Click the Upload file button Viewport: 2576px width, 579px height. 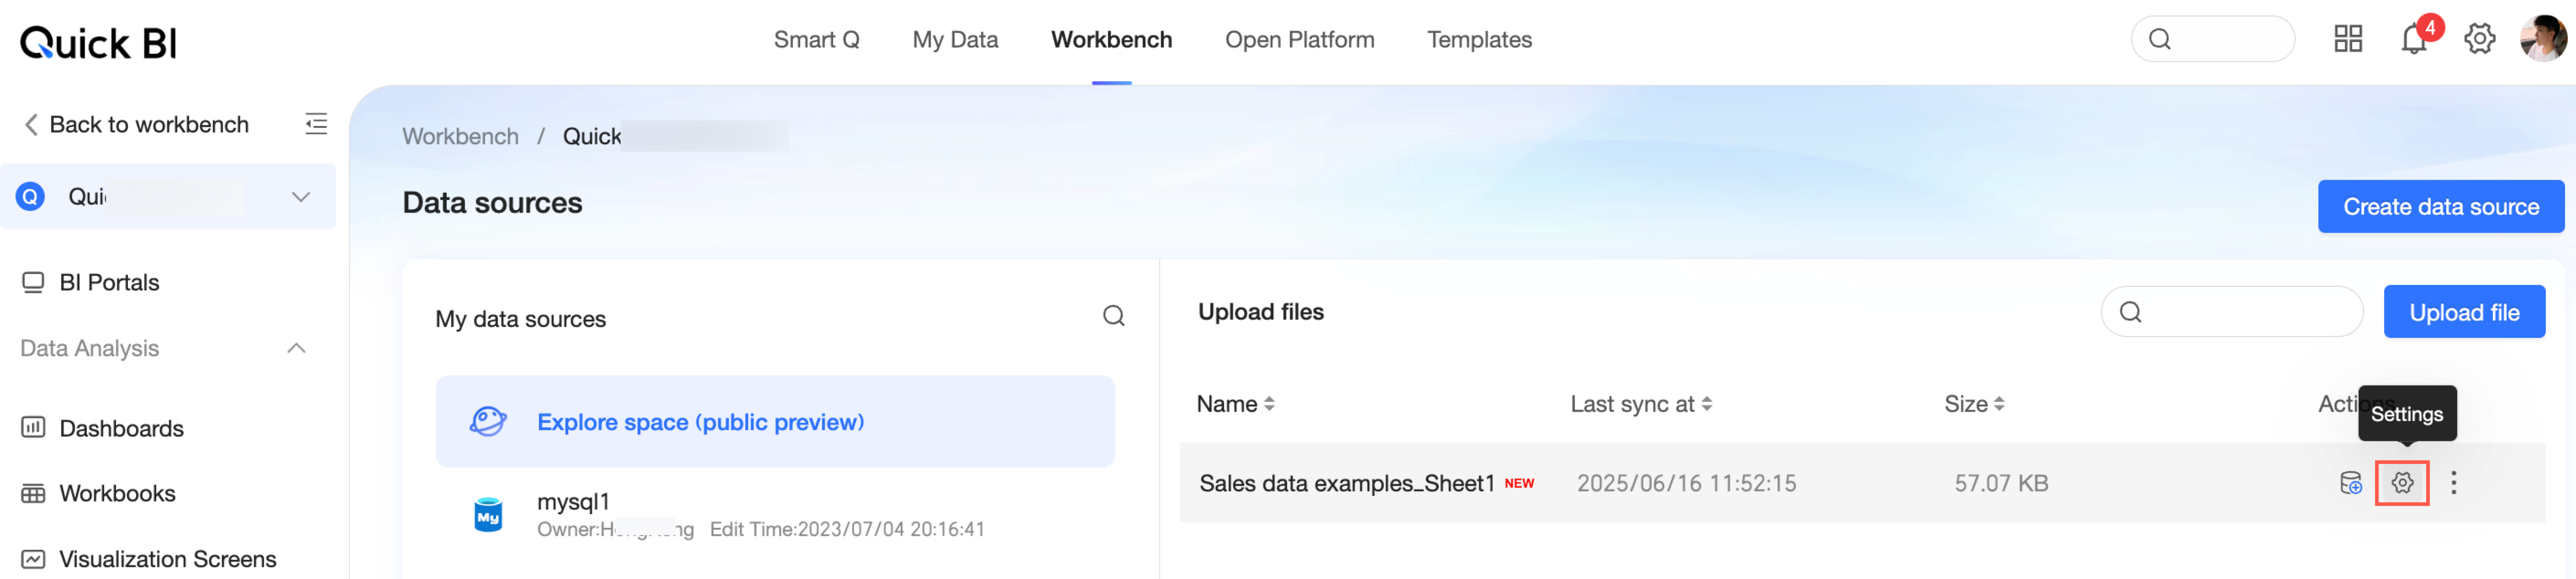pos(2463,312)
